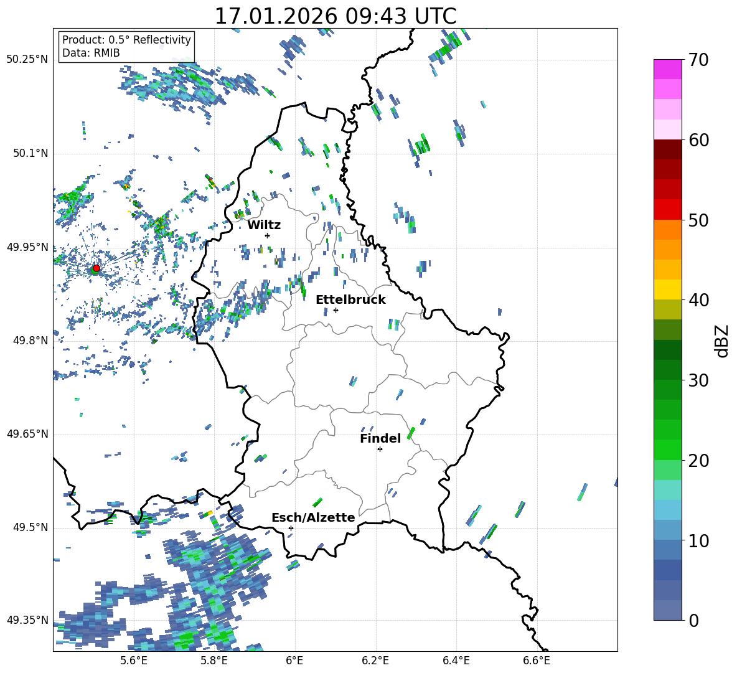
Task: Click the 30 dBZ colorbar tick label
Action: point(698,380)
